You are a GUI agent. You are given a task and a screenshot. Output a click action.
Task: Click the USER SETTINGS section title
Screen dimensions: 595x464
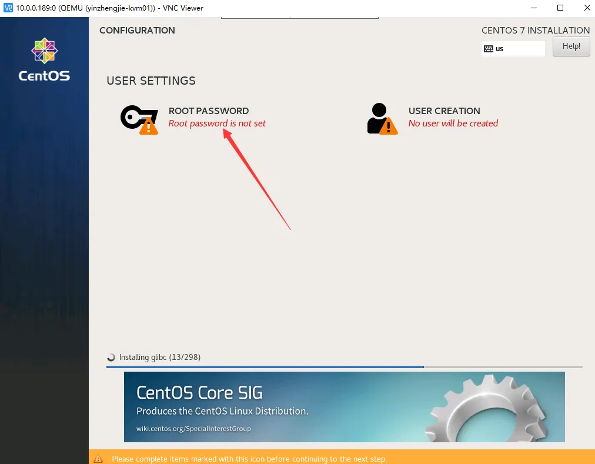[x=151, y=81]
